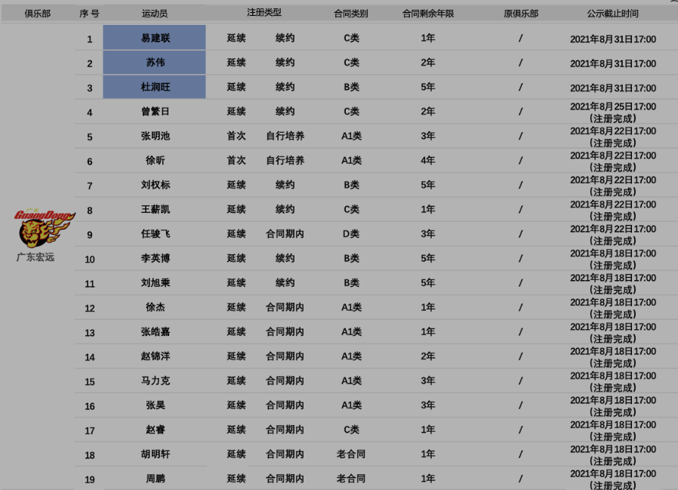The image size is (678, 490).
Task: Click A1类 in 徐杰's row
Action: pyautogui.click(x=351, y=307)
